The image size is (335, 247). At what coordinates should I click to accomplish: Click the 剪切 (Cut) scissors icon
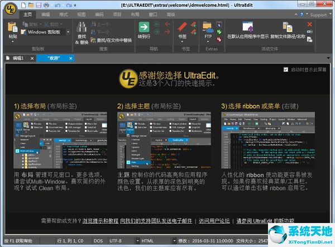[x=46, y=25]
